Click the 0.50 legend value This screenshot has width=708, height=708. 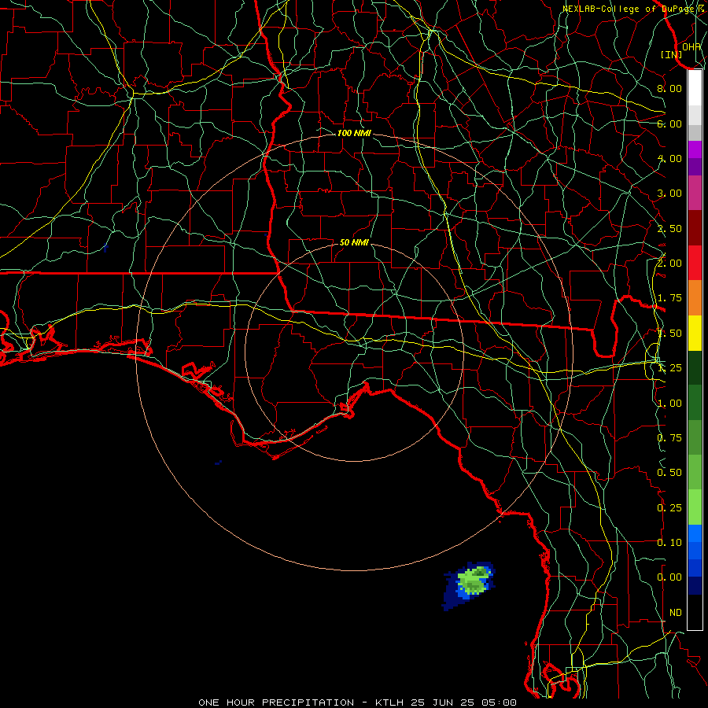[669, 473]
